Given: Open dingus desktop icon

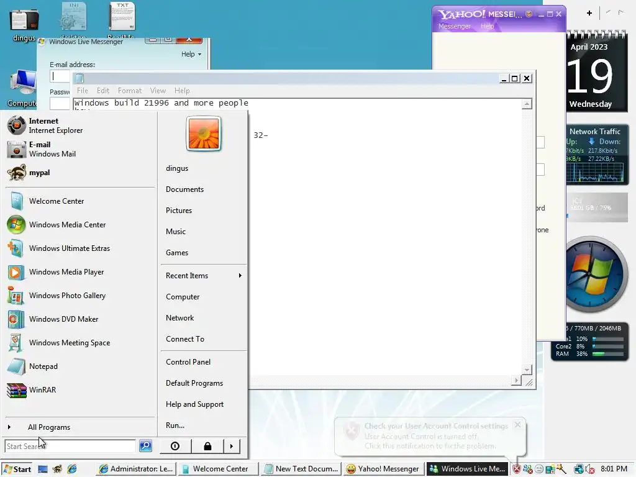Looking at the screenshot, I should pyautogui.click(x=24, y=25).
